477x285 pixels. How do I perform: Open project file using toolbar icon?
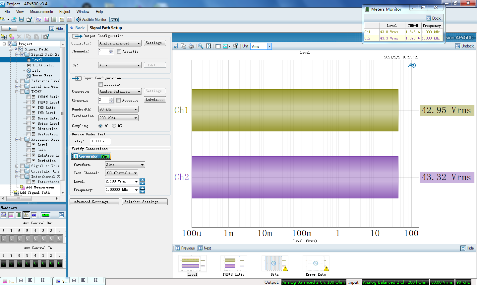[14, 20]
